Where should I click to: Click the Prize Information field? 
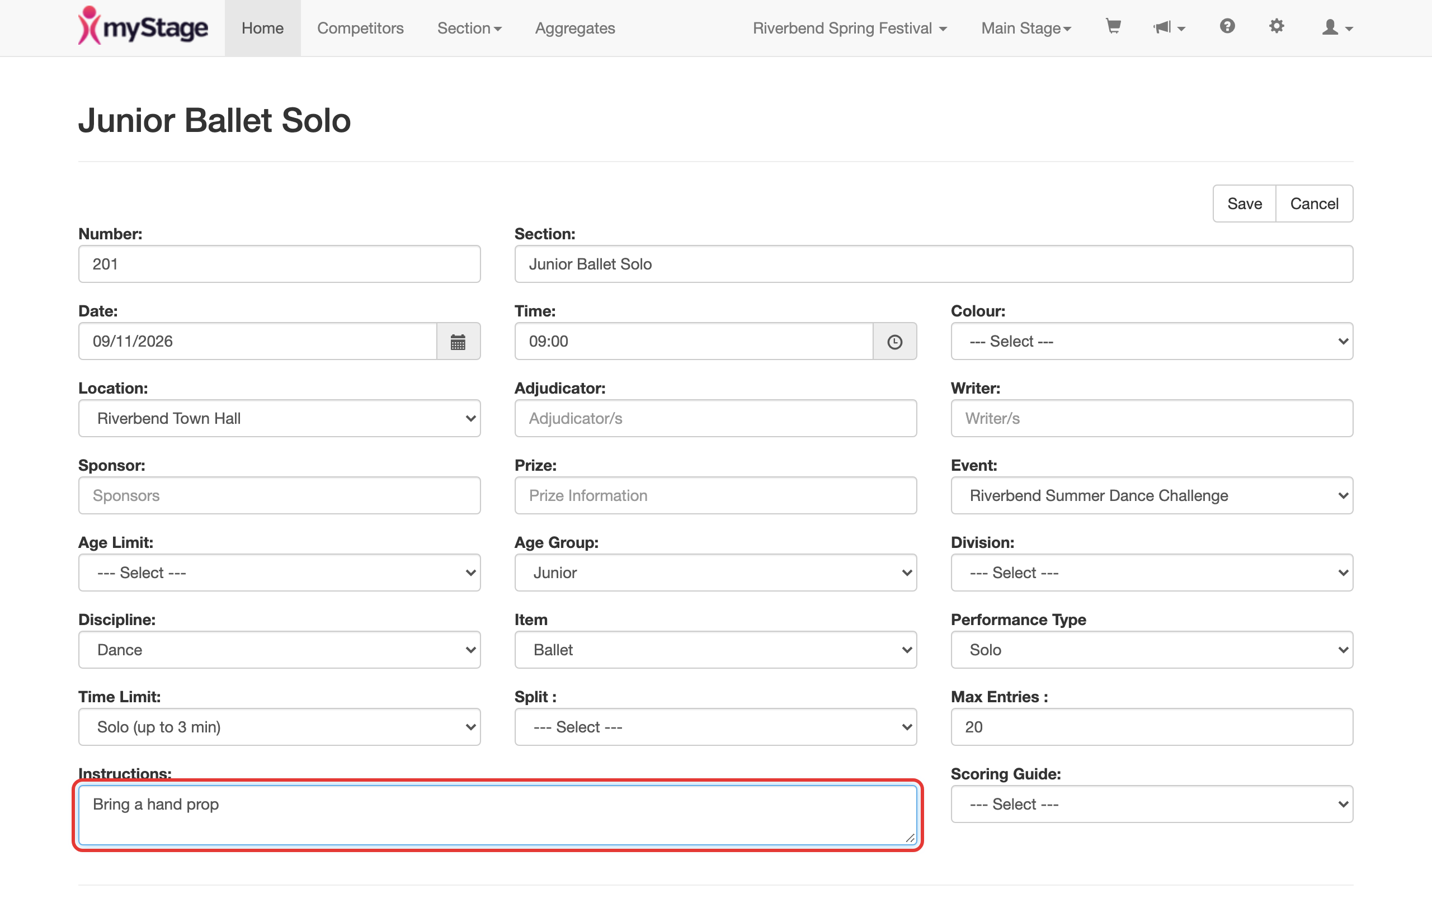pyautogui.click(x=715, y=495)
